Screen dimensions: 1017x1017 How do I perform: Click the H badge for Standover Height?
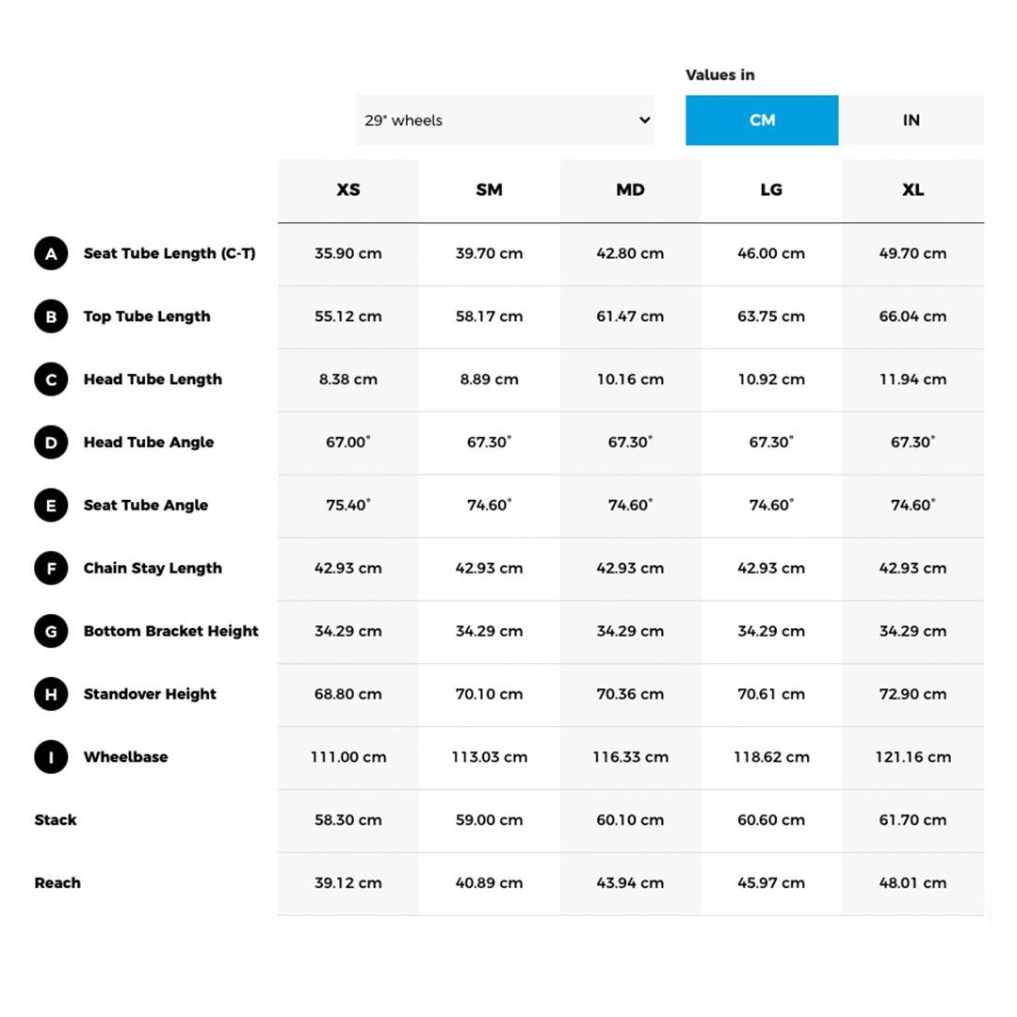point(51,694)
